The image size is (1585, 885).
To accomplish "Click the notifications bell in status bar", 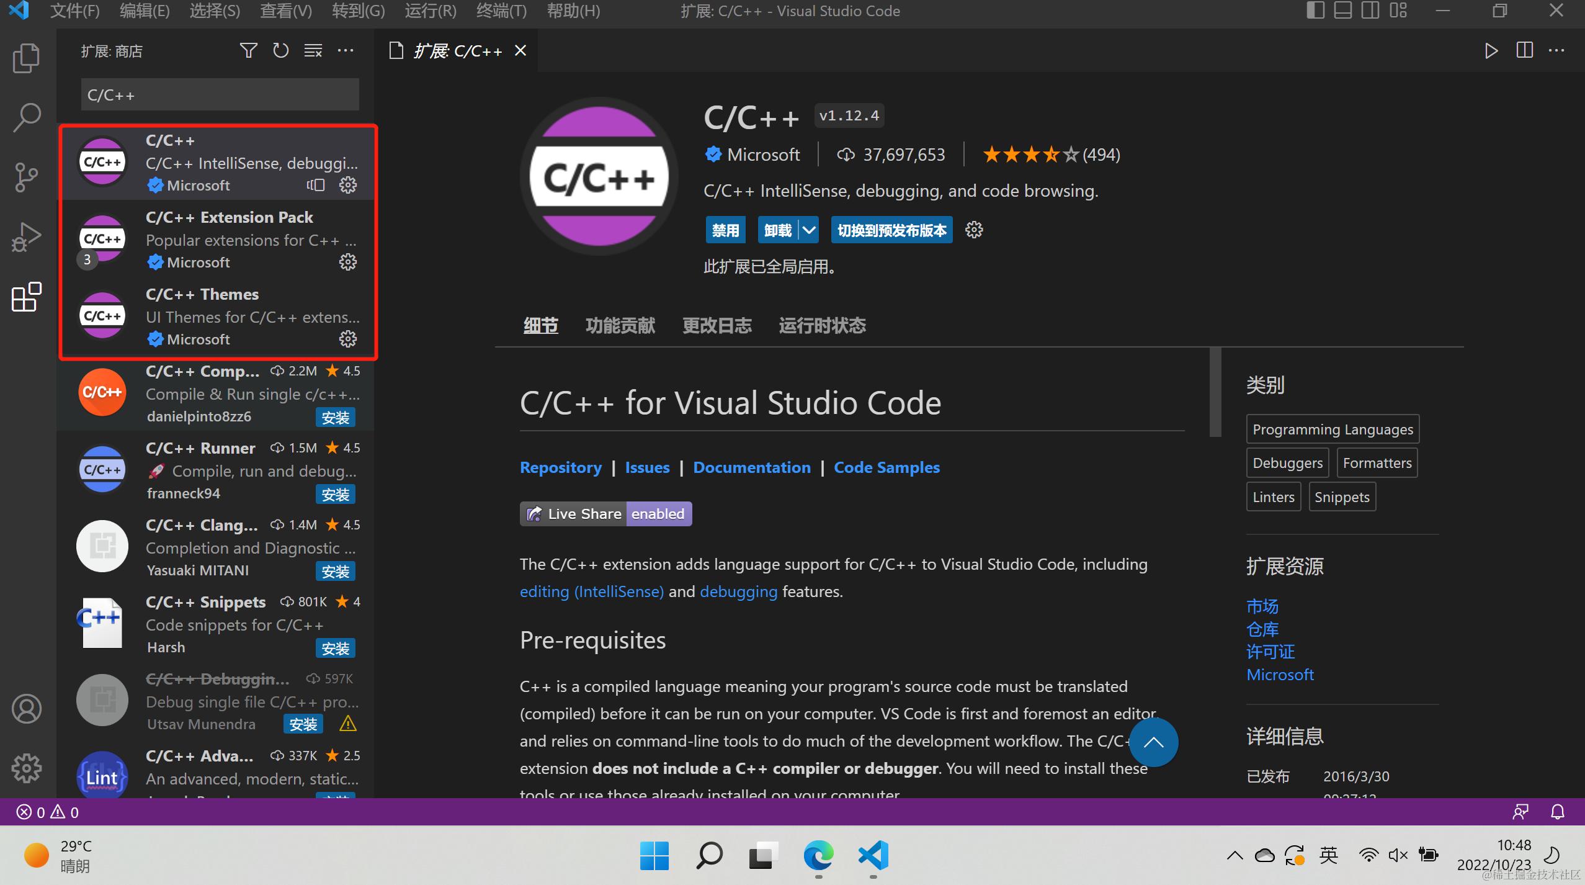I will click(x=1557, y=812).
